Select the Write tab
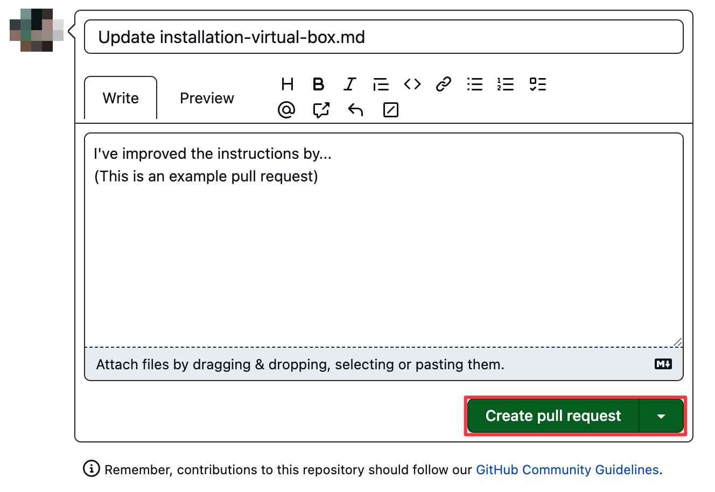 coord(121,99)
